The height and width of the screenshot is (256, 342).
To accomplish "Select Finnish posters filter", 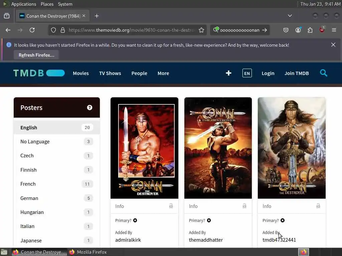I will coord(57,170).
